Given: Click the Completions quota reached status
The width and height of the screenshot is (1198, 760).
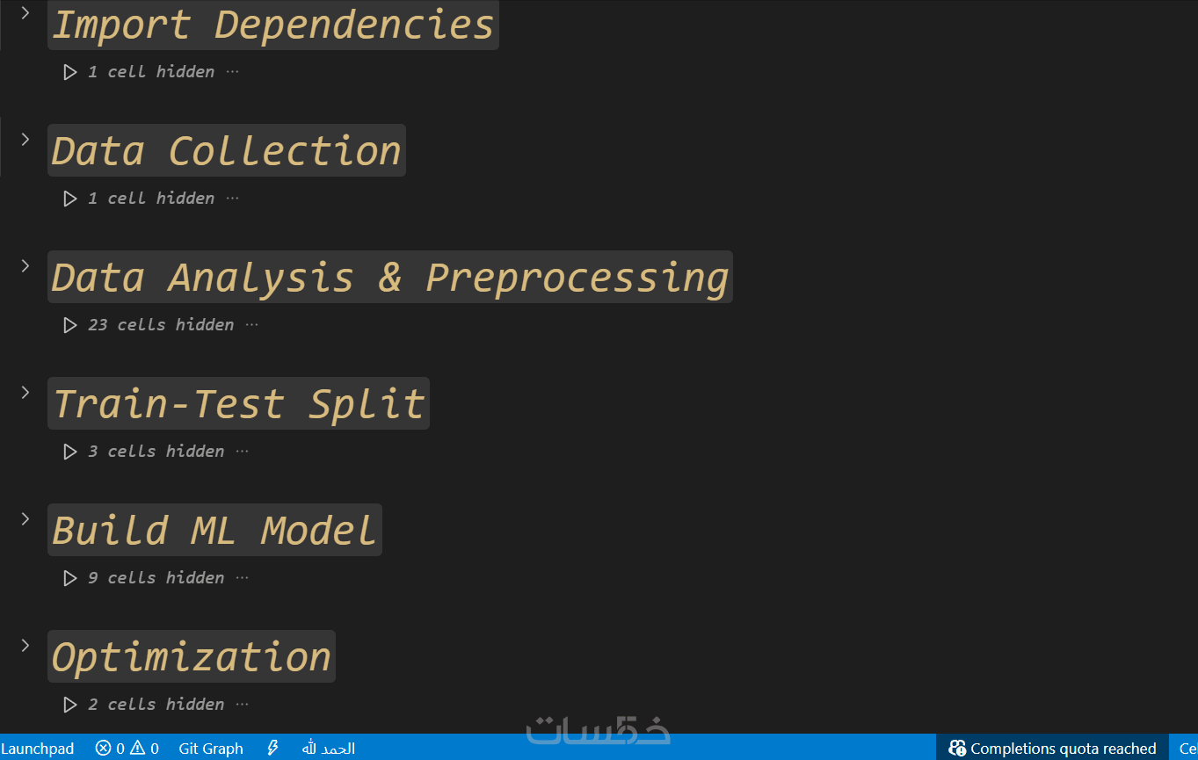Looking at the screenshot, I should click(x=1053, y=749).
